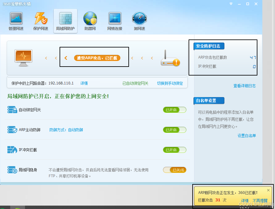Maximize the 360流量防火墙 window
The width and height of the screenshot is (275, 209).
point(248,4)
